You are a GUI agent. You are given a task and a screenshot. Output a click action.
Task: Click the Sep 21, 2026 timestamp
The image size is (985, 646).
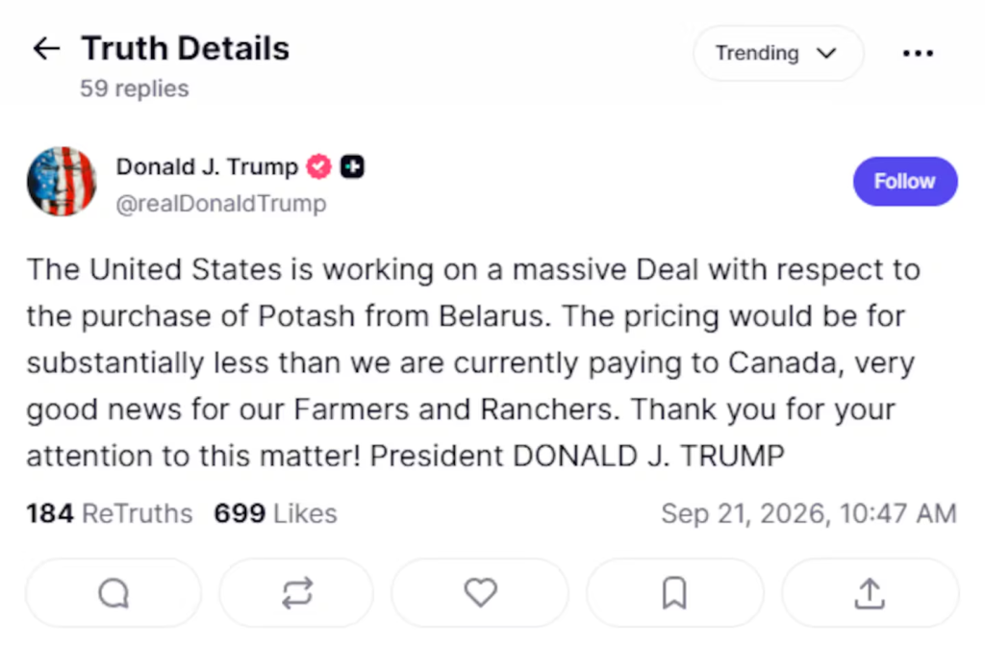809,513
